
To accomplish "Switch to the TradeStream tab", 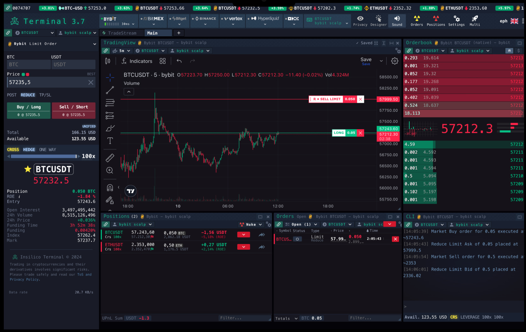I will click(x=121, y=33).
